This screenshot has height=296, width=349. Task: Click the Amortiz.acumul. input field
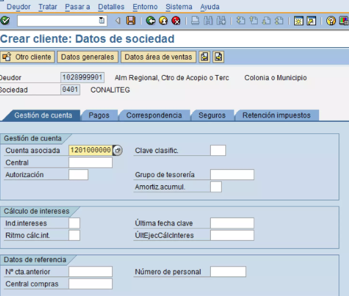pos(216,187)
